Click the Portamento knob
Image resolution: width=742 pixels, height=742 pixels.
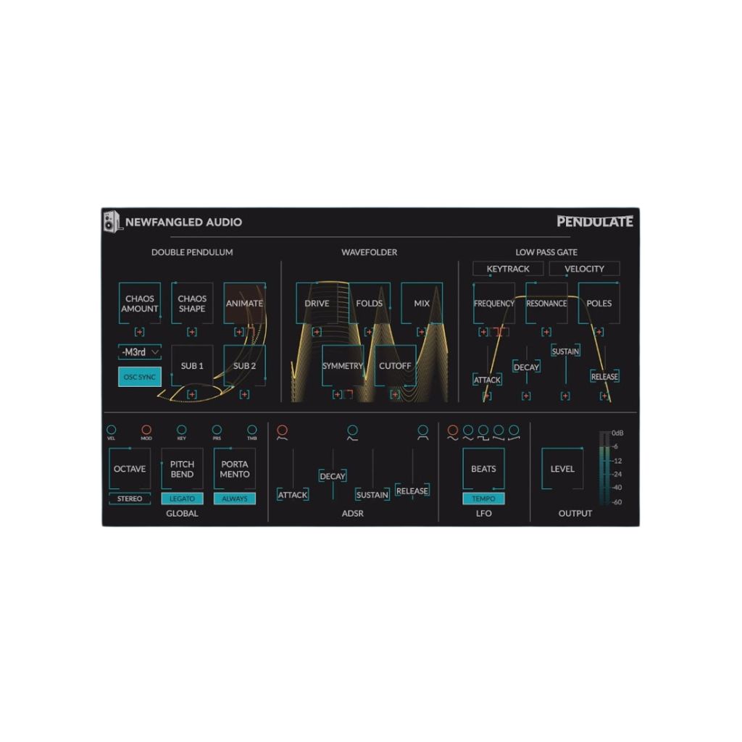(235, 469)
